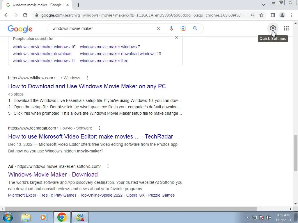298x223 pixels.
Task: Click the vertical scrollbar thumb
Action: 295,153
